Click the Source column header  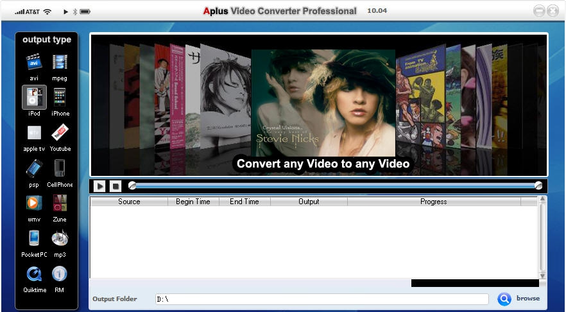(x=129, y=202)
